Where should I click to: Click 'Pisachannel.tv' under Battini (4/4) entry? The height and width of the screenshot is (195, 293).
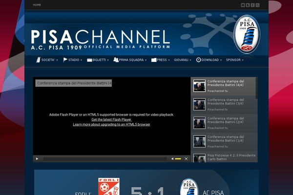pos(218,91)
